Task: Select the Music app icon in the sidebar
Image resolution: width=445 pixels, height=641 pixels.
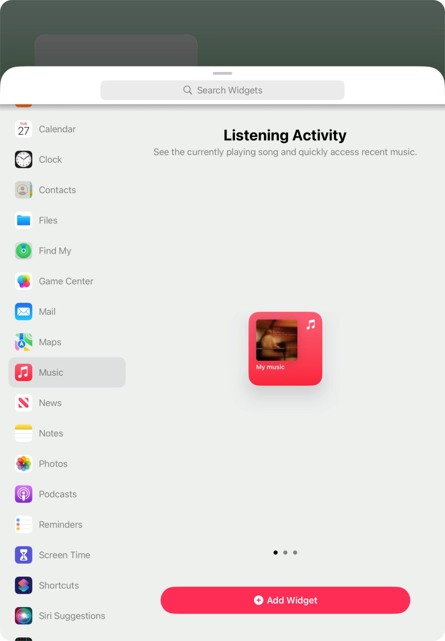Action: [x=23, y=372]
